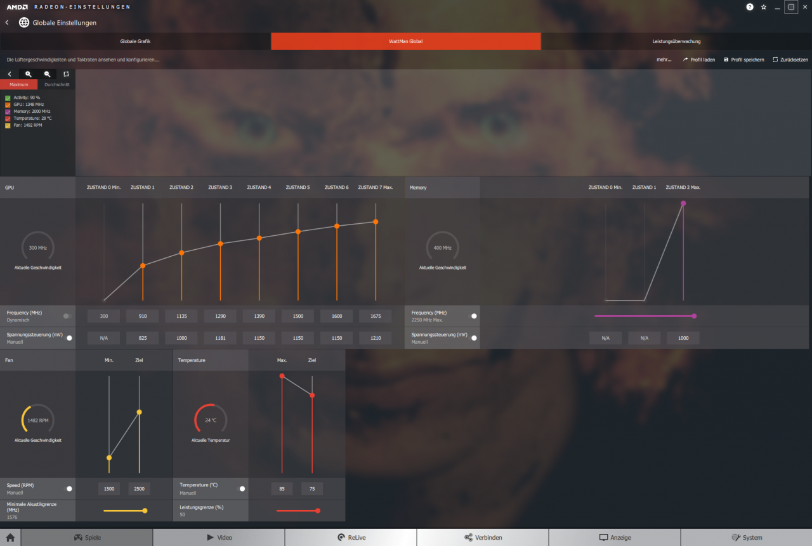This screenshot has height=546, width=812.
Task: Click the Memory Zustand 2 Max. curve point
Action: click(683, 204)
